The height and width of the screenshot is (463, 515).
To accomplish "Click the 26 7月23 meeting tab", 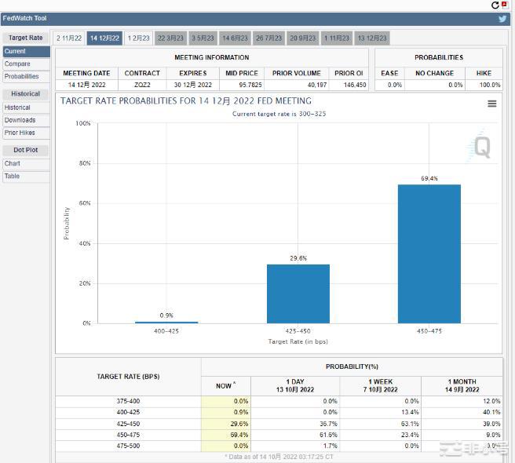I will pos(269,38).
